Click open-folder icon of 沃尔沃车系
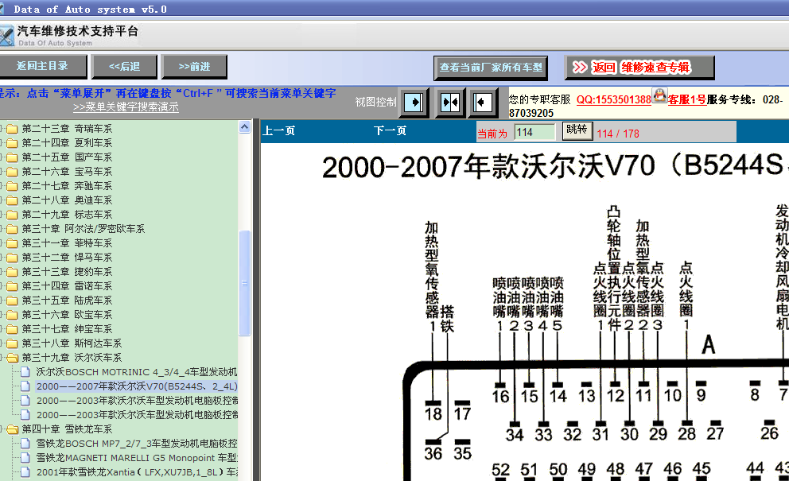 [12, 359]
